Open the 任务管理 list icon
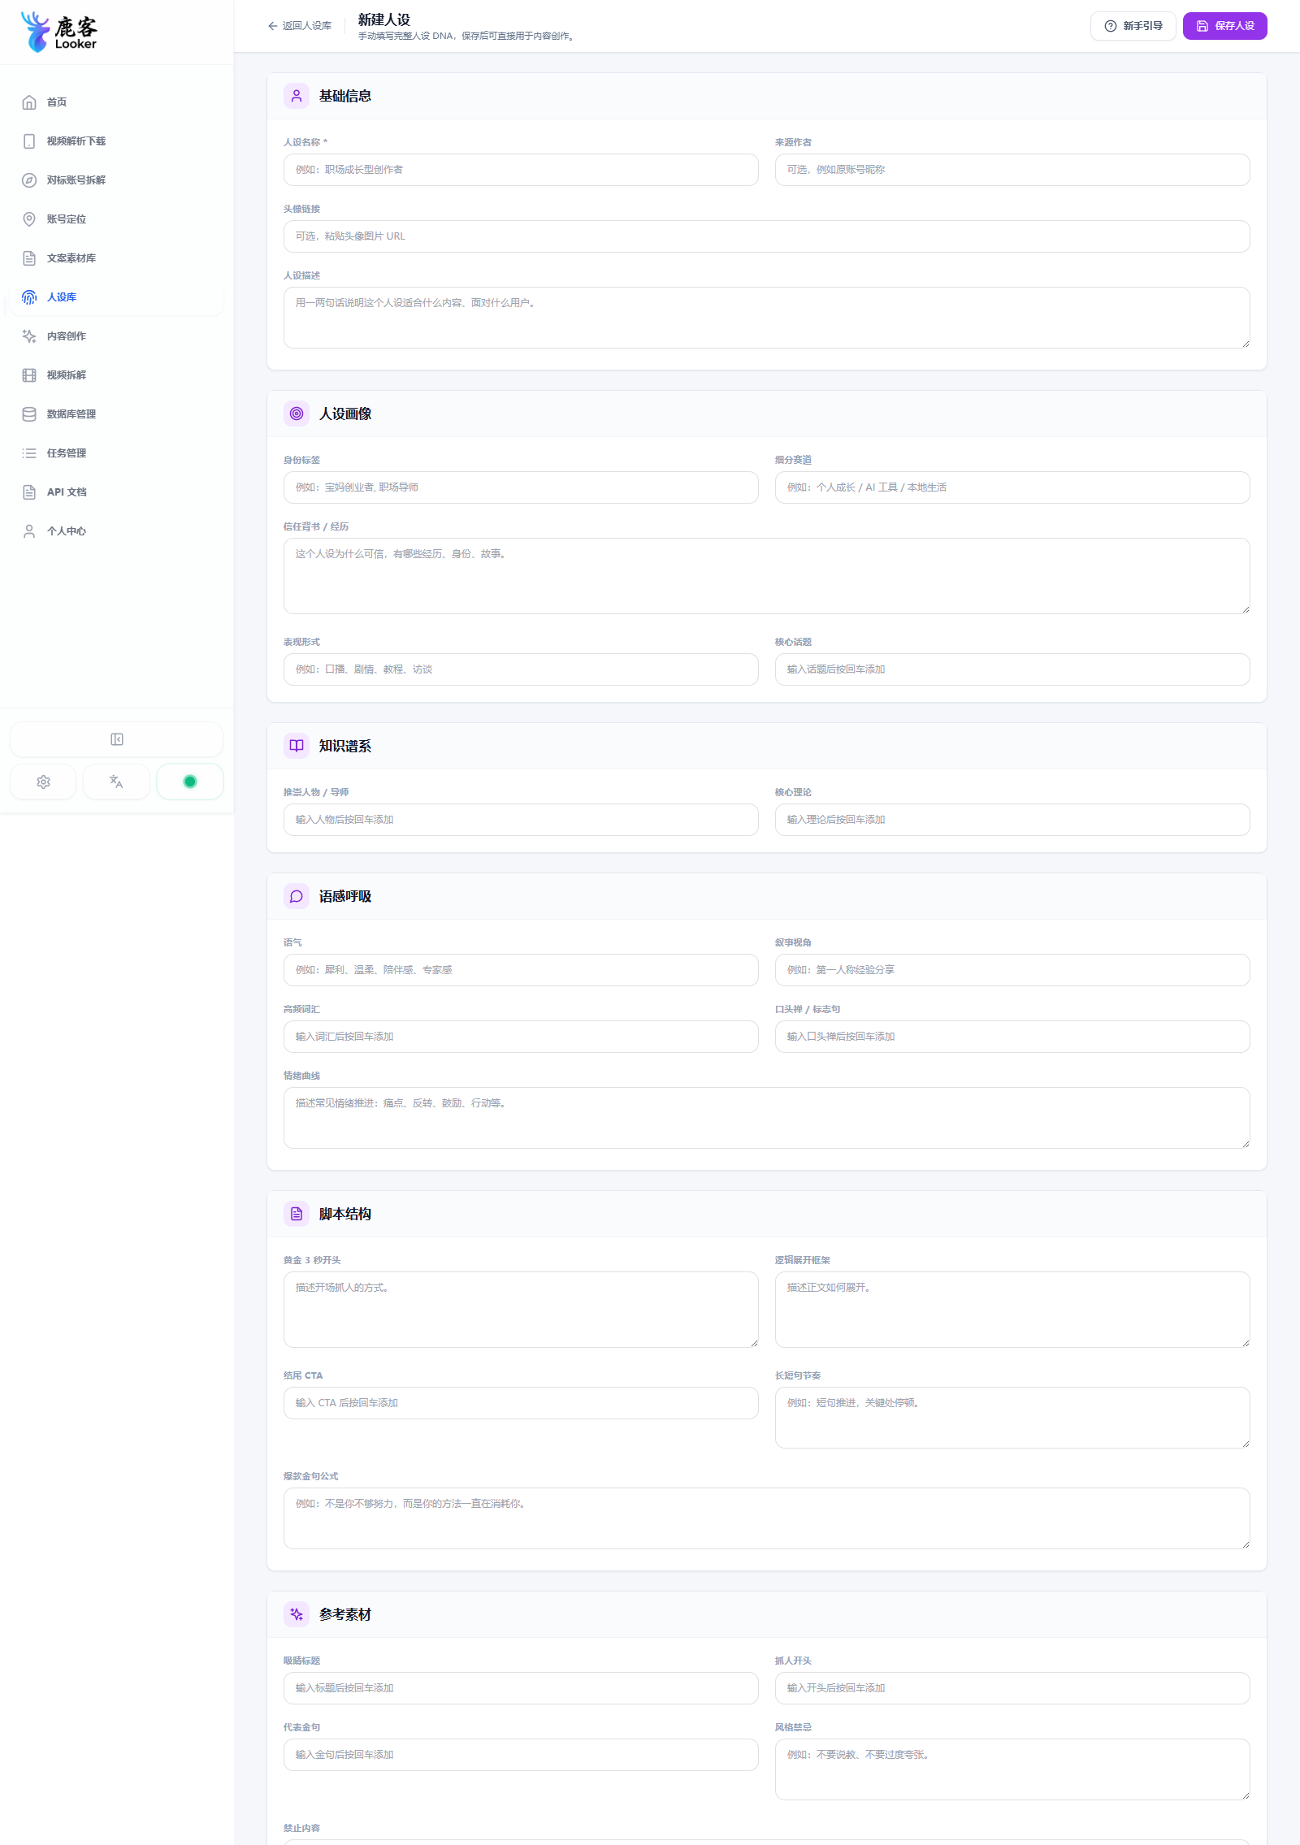 (29, 453)
